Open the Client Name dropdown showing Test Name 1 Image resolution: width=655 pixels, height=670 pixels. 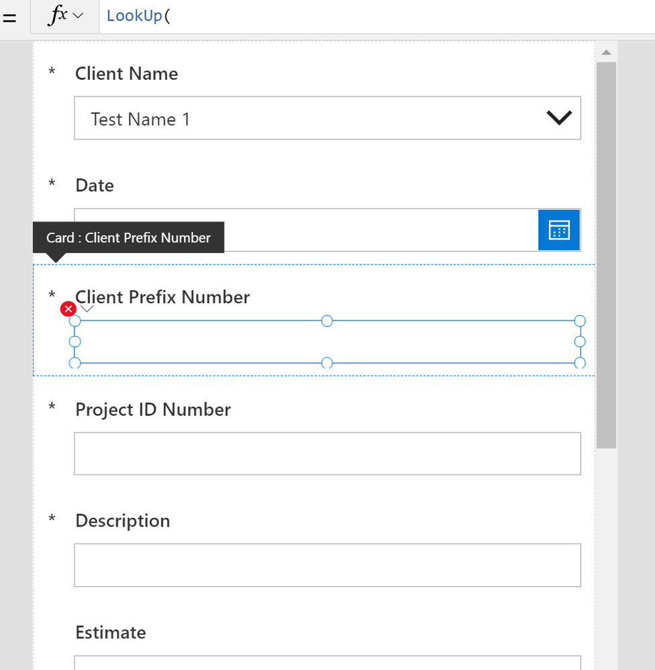tap(327, 119)
